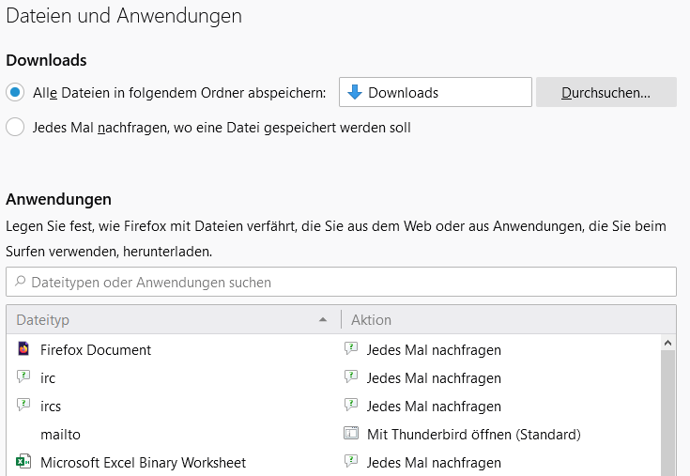Click the applications list scrollbar thumb
This screenshot has height=476, width=690.
coord(668,413)
